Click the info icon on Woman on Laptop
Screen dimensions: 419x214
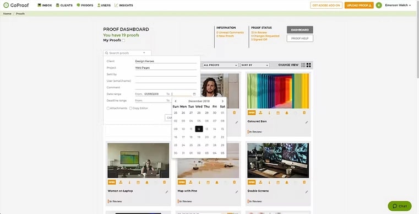click(129, 183)
